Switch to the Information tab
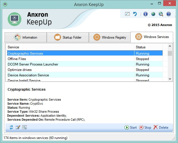The image size is (178, 143). pyautogui.click(x=26, y=37)
